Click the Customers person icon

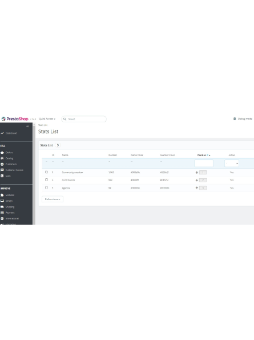[x=2, y=164]
